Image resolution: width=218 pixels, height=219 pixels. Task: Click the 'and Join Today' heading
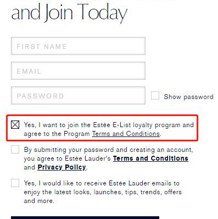click(69, 13)
